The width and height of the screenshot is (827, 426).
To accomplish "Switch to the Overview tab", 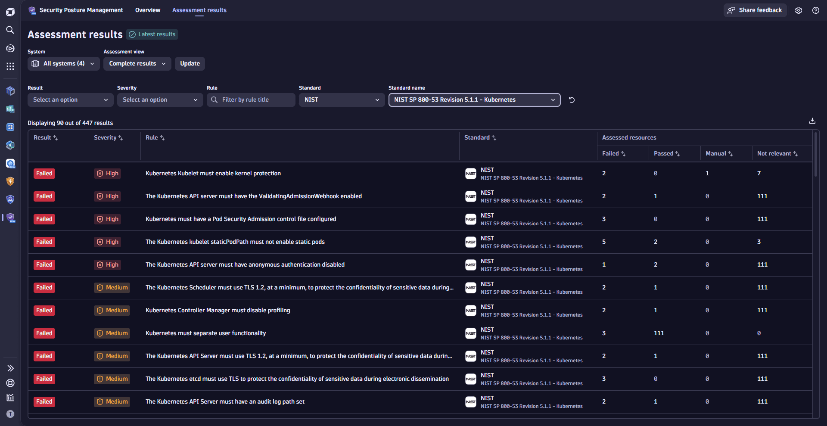I will tap(147, 10).
